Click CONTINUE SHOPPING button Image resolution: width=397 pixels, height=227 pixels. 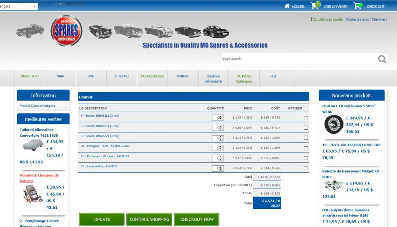[x=149, y=219]
